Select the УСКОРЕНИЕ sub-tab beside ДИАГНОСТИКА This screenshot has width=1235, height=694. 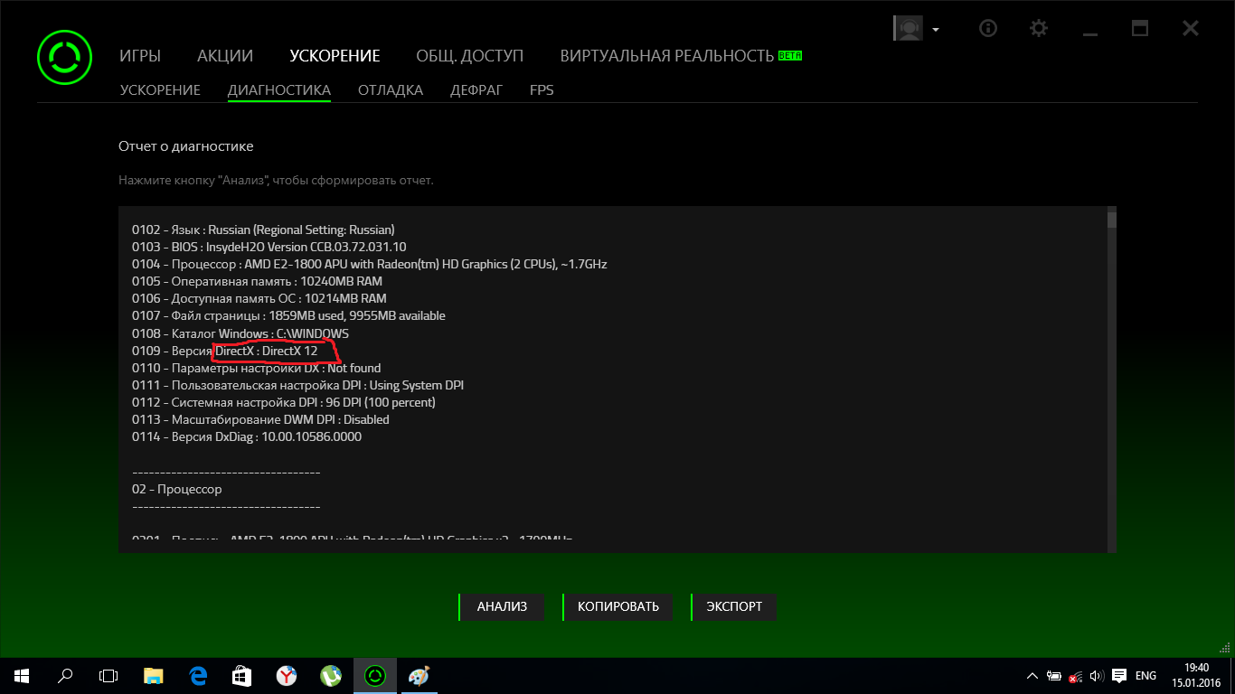point(160,90)
